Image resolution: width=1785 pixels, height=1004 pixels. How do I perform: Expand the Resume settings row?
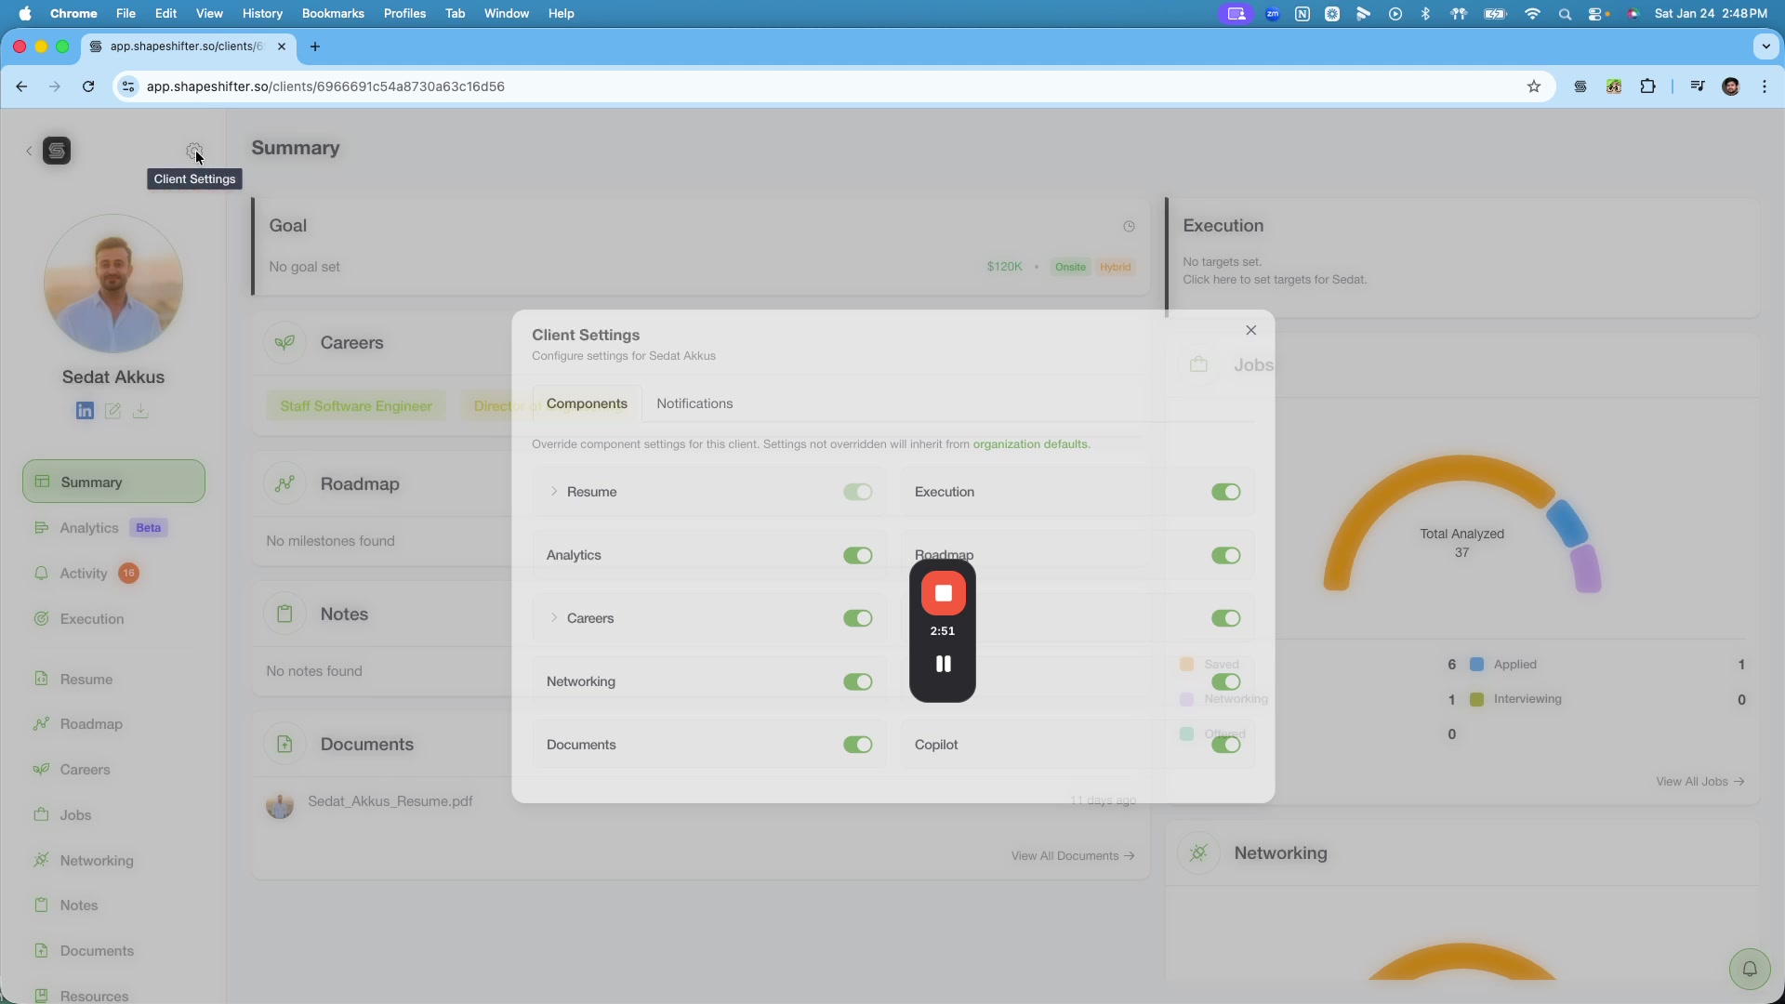point(555,492)
